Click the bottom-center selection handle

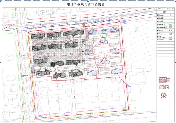(x=88, y=122)
